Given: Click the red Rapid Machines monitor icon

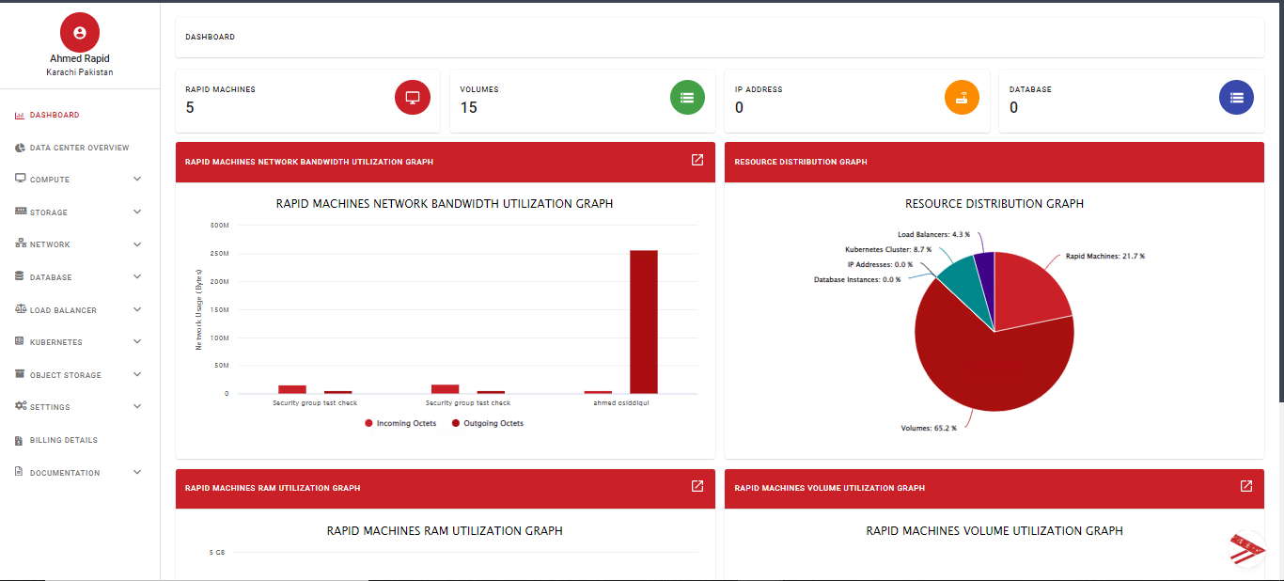Looking at the screenshot, I should point(412,97).
